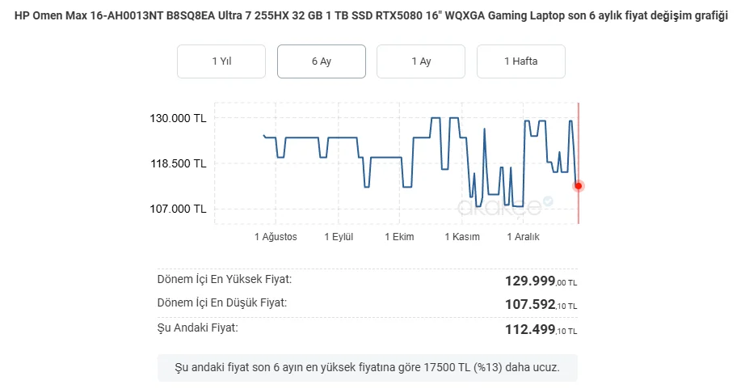Switch to the 6 Ay tab

[x=321, y=61]
